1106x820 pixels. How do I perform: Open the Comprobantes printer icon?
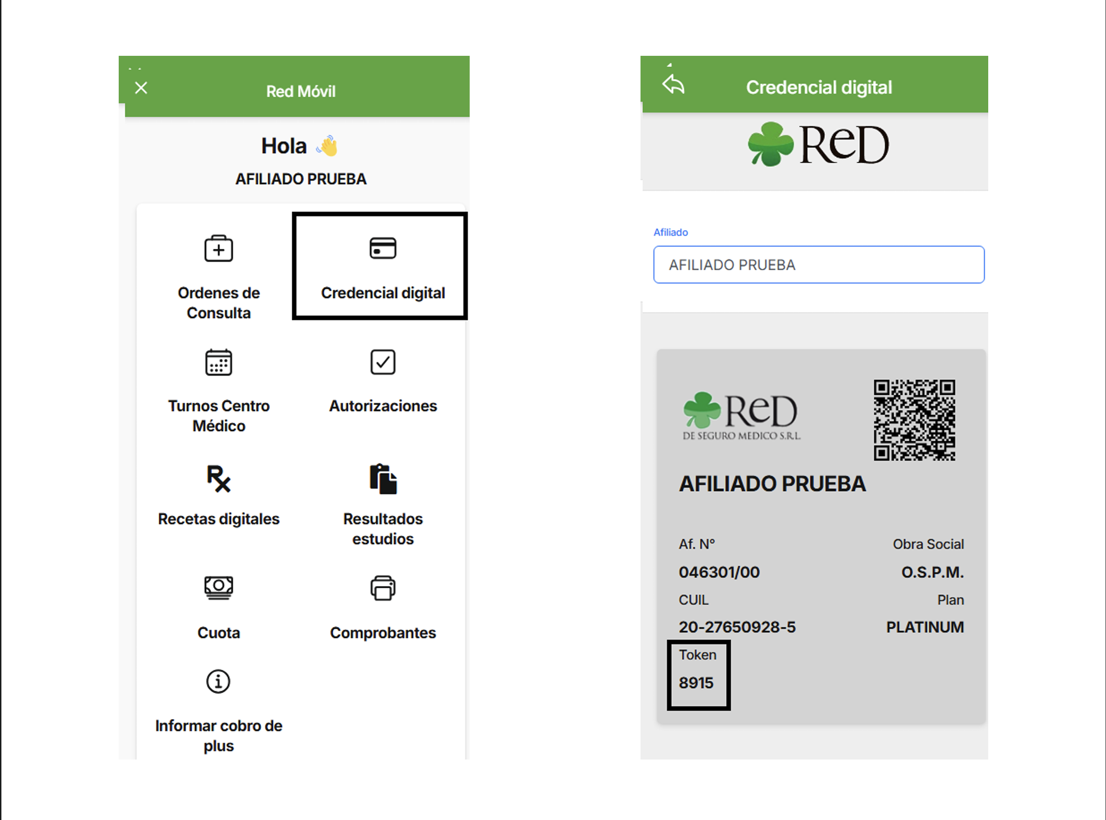coord(383,588)
